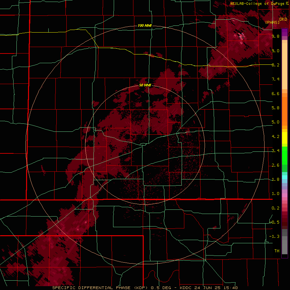This screenshot has height=290, width=290.
Task: Select the 5.8 legend value
Action: (x=275, y=108)
